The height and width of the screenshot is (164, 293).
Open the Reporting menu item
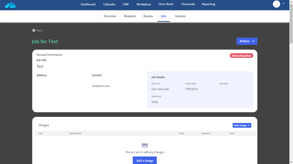pyautogui.click(x=208, y=4)
